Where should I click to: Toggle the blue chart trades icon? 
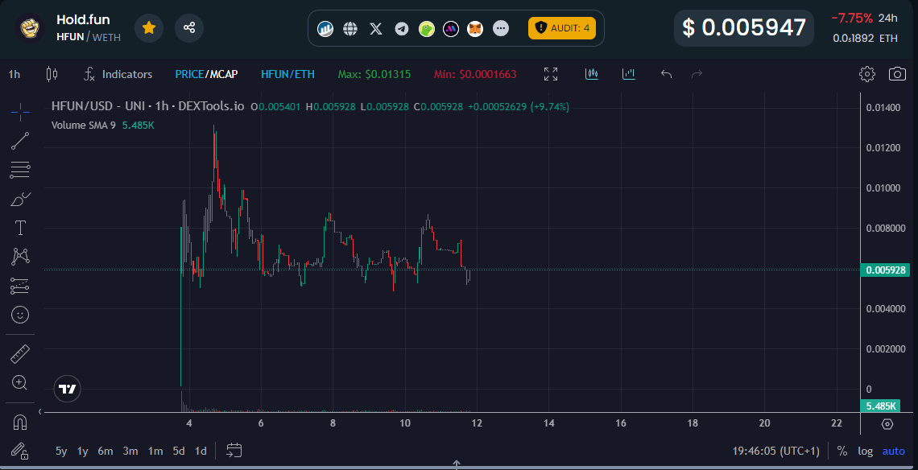pos(592,74)
